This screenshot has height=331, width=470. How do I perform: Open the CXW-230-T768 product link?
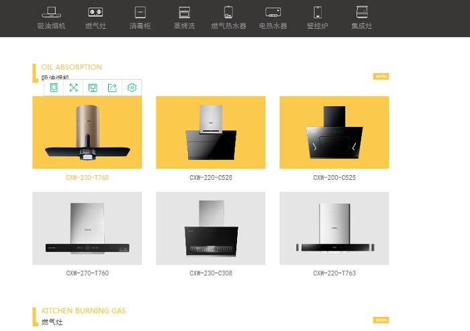tap(87, 178)
